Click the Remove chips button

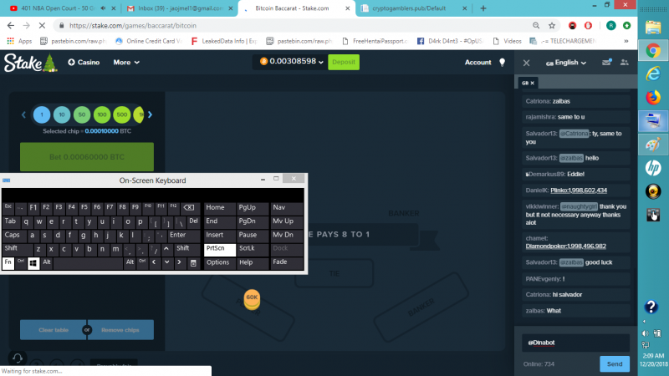click(120, 330)
